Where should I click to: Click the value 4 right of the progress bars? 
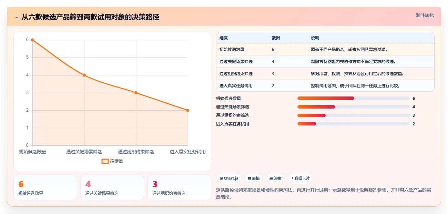[x=414, y=107]
